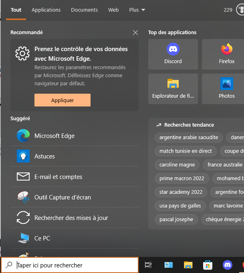The height and width of the screenshot is (273, 244).
Task: Select 'star academy 2022' trending search
Action: coord(181,192)
